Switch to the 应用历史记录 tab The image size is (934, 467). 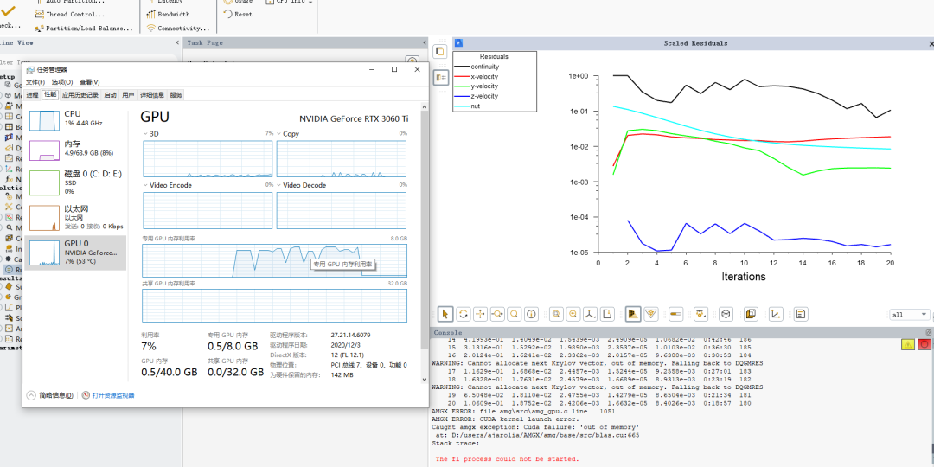(x=80, y=95)
